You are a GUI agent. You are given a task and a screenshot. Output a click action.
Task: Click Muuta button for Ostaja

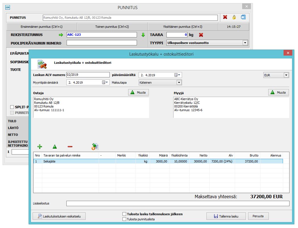138,92
